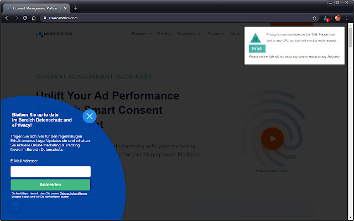
Task: Open the Pricing menu item
Action: pos(164,33)
